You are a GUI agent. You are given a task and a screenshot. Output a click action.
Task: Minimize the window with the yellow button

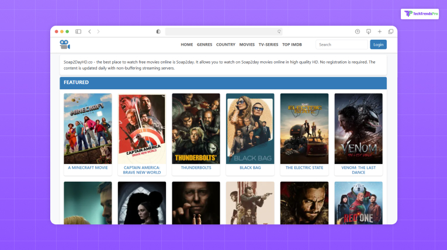click(x=62, y=32)
